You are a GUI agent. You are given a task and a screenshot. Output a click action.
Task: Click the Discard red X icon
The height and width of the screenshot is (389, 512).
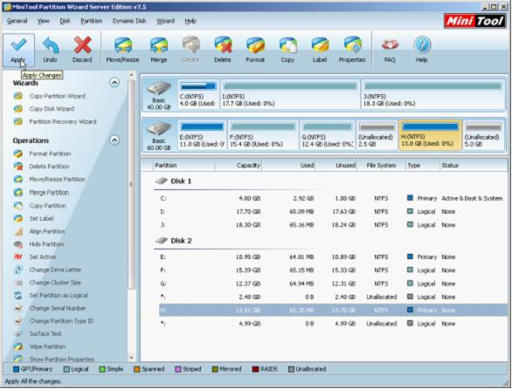(82, 45)
